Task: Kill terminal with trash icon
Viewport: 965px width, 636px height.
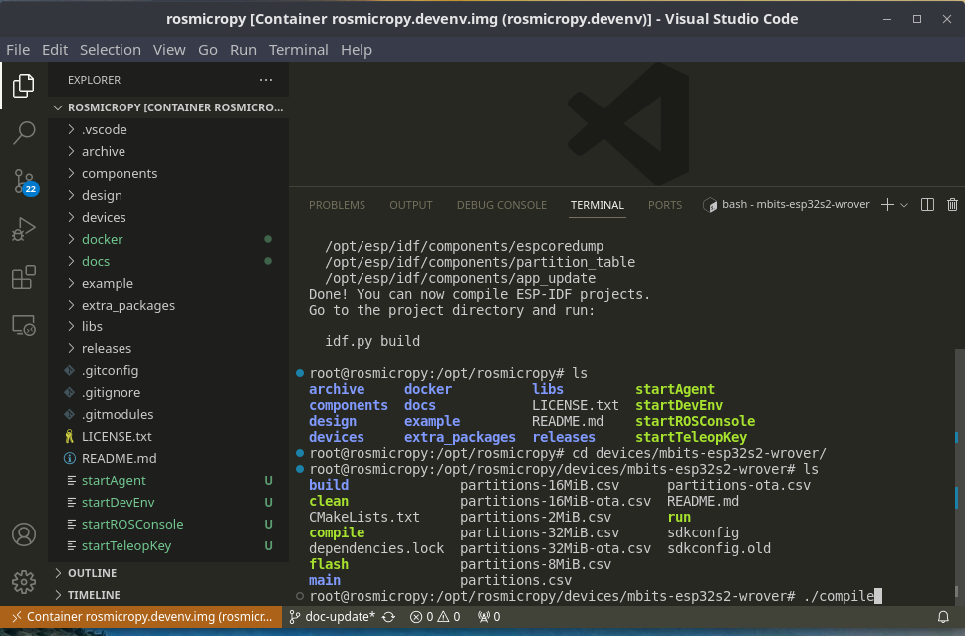Action: click(x=952, y=205)
